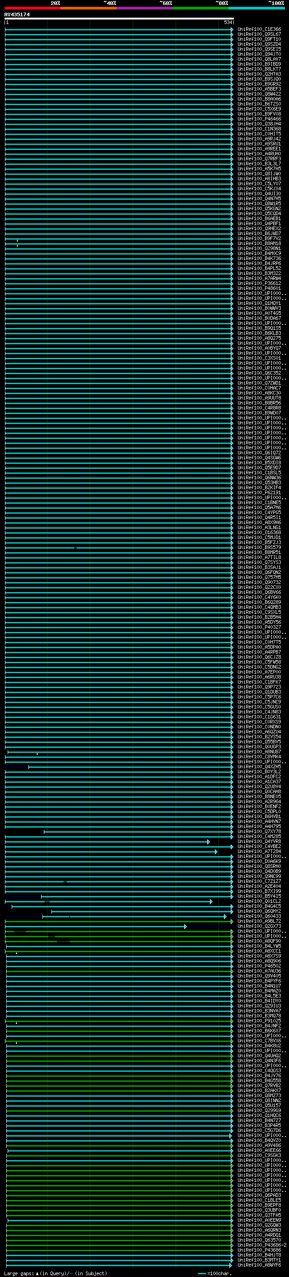Select hit label UniRef100_B6T2S0
The width and height of the screenshot is (289, 1277).
pyautogui.click(x=259, y=104)
